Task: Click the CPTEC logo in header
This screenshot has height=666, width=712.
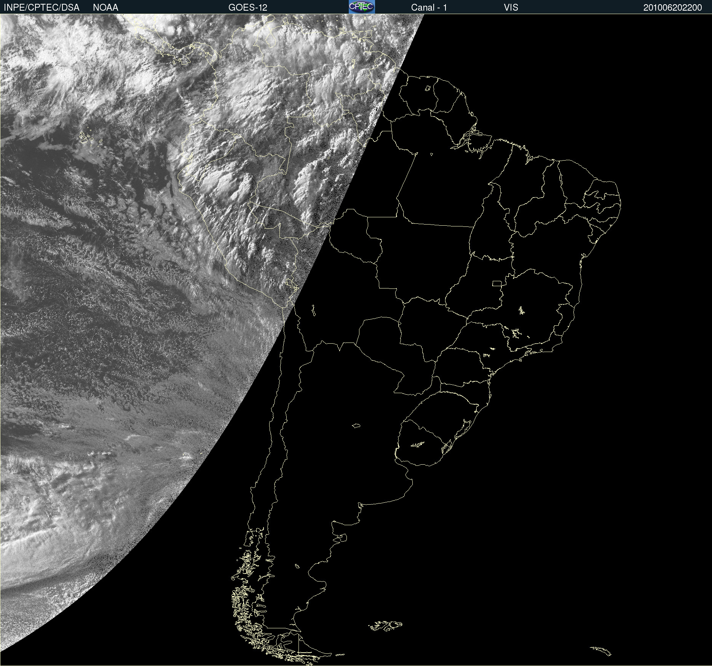Action: [362, 7]
